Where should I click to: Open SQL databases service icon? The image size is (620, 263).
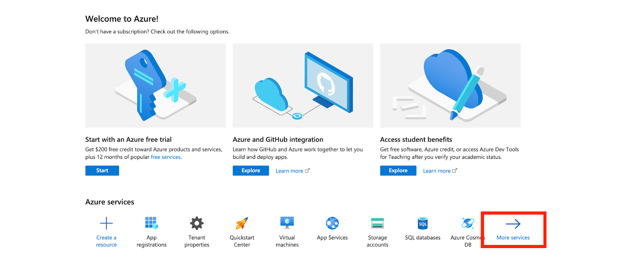click(423, 223)
